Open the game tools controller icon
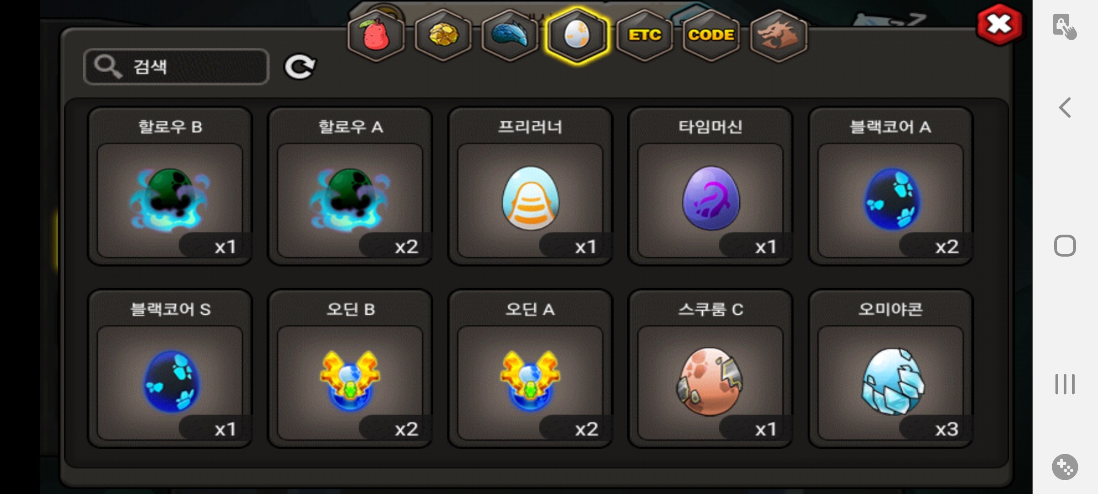Screen dimensions: 1098x494 pos(1065,467)
